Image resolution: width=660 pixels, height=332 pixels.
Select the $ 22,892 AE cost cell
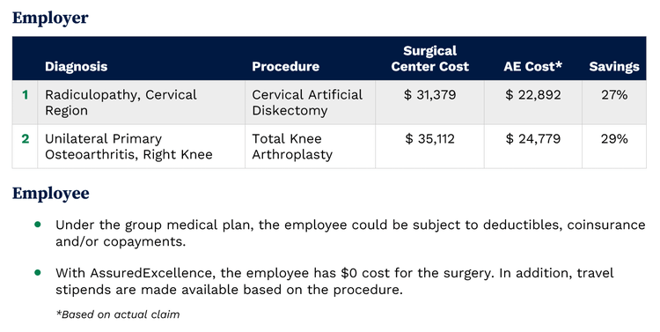533,102
